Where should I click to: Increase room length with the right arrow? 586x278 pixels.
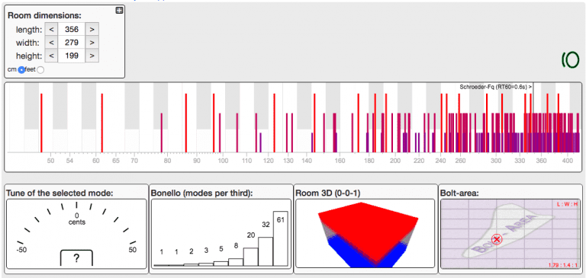point(92,29)
